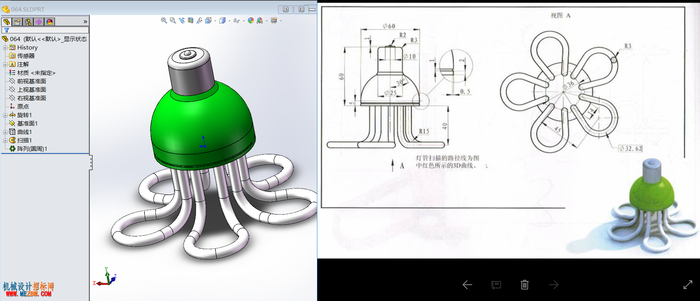Viewport: 700px width, 301px height.
Task: Select the History tree item
Action: coord(27,48)
